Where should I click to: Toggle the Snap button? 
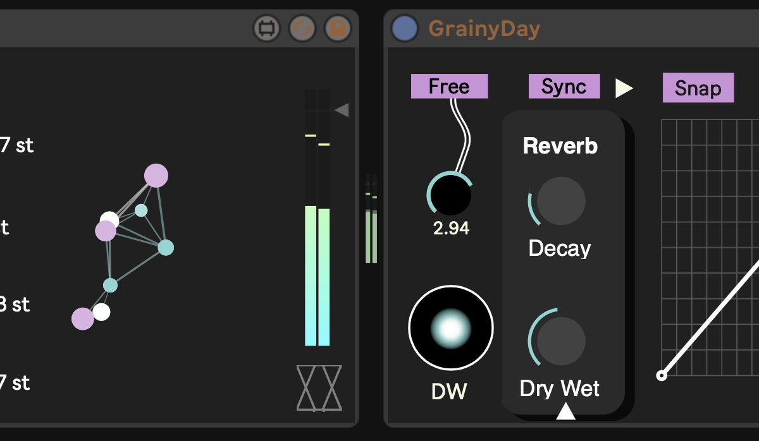coord(698,88)
